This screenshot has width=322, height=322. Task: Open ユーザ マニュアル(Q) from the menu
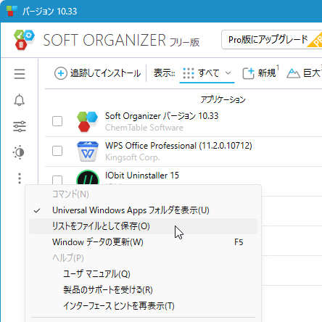coord(143,274)
